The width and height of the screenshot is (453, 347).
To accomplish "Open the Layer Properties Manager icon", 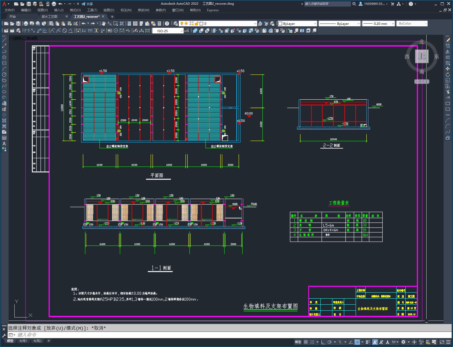I will click(176, 24).
